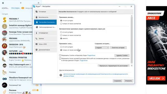Open the 2 недели history dropdown
The height and width of the screenshot is (94, 167).
(x=102, y=48)
